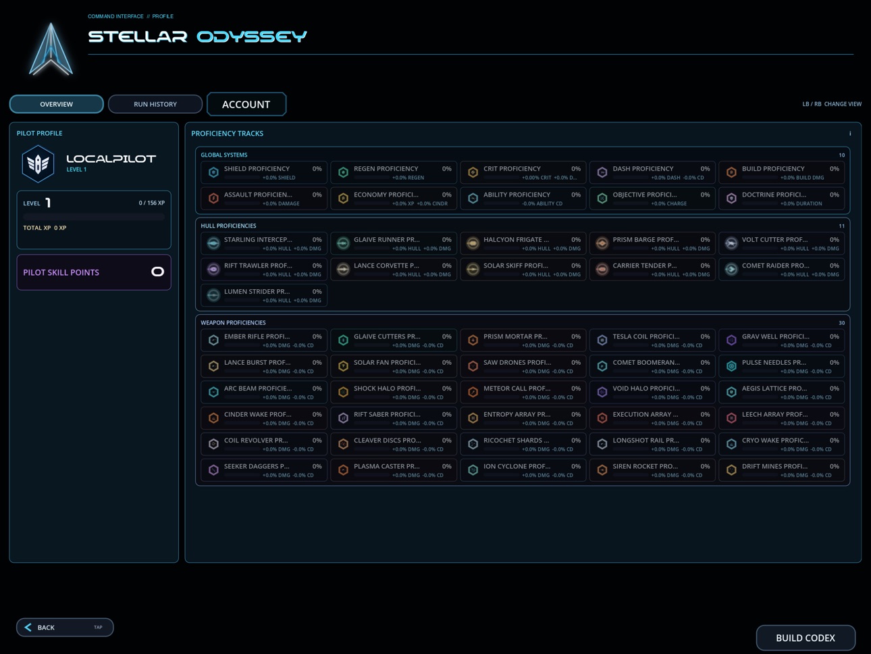Click the Ability Proficiency icon
871x654 pixels.
point(473,198)
